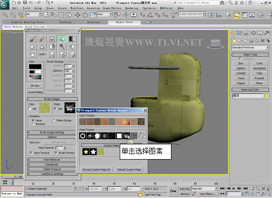Click the Align tool in main toolbar
The image size is (272, 198).
pos(219,15)
